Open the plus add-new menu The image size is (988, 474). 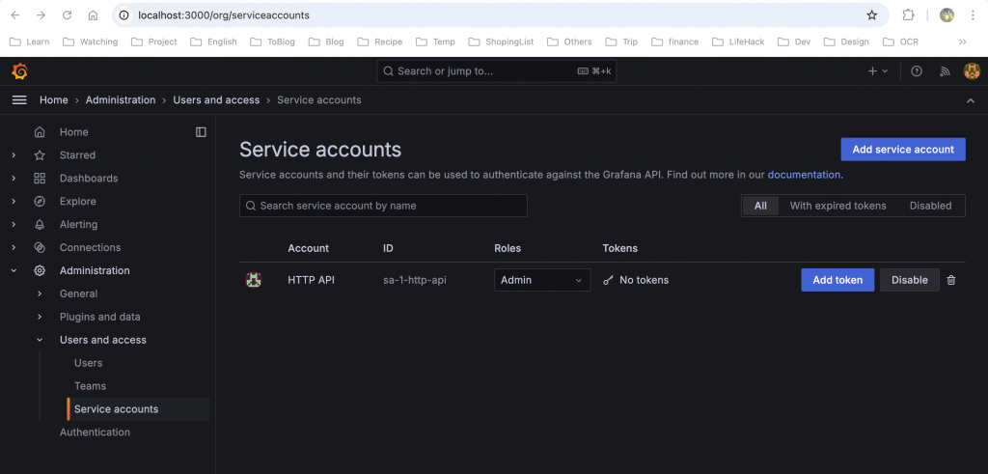(x=877, y=71)
